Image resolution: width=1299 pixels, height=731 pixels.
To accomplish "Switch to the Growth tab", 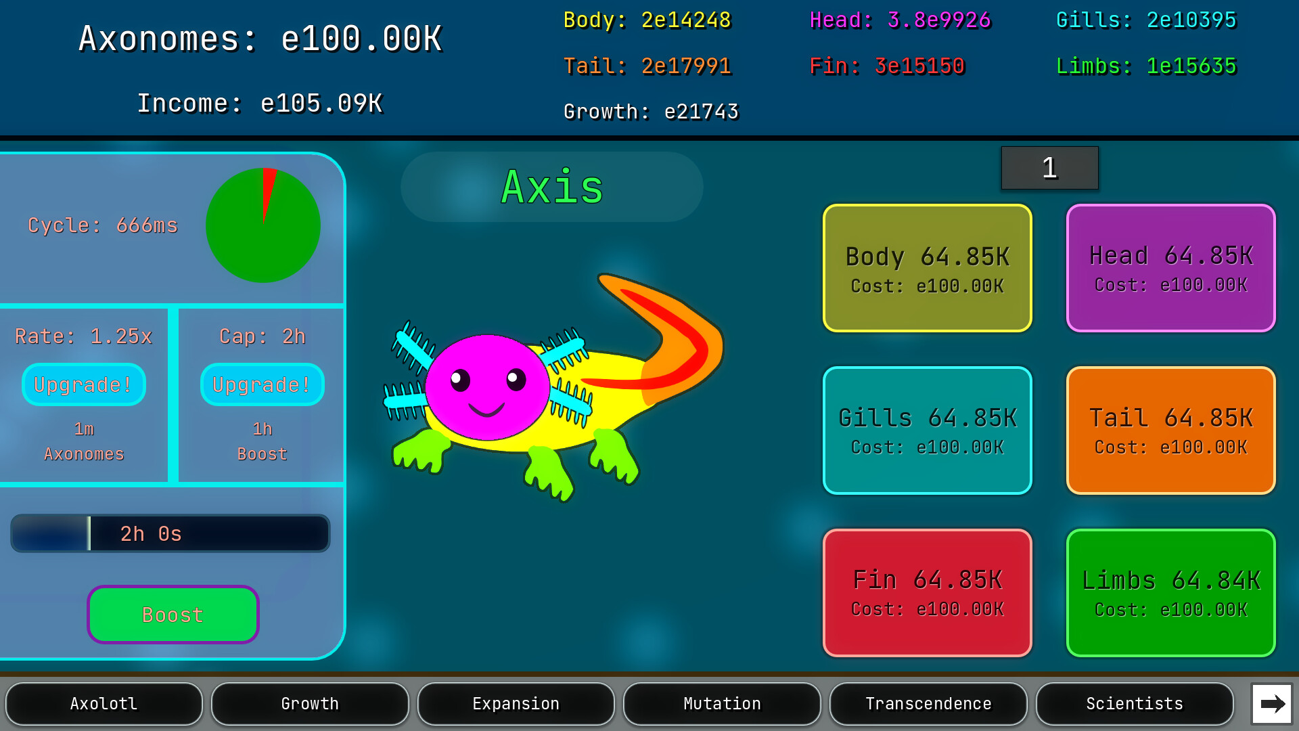I will [310, 704].
